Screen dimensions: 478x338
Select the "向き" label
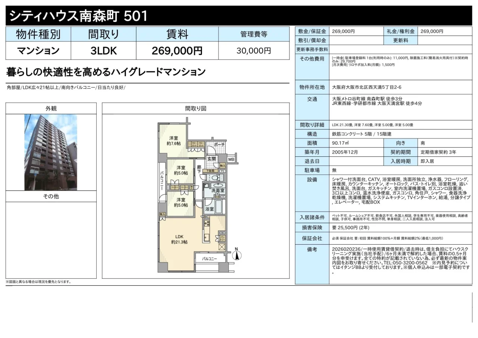401,143
